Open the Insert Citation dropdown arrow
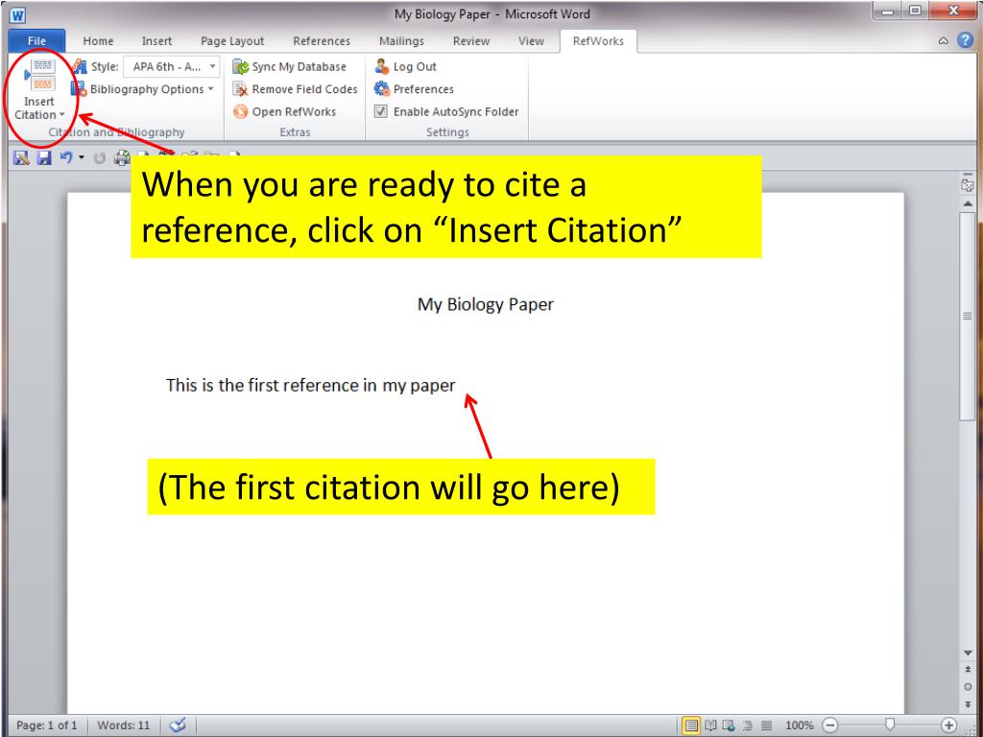Image resolution: width=983 pixels, height=737 pixels. [x=61, y=115]
